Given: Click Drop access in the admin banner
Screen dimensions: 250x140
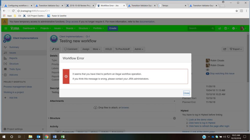Looking at the screenshot, I should pos(72,22).
